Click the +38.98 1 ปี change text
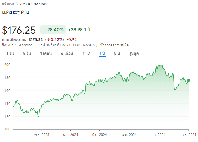 click(x=79, y=30)
